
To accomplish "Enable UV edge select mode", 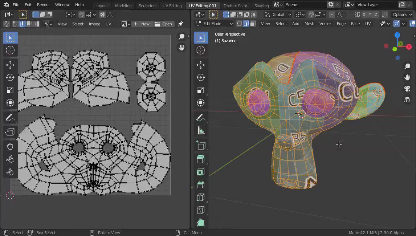I will tap(23, 24).
